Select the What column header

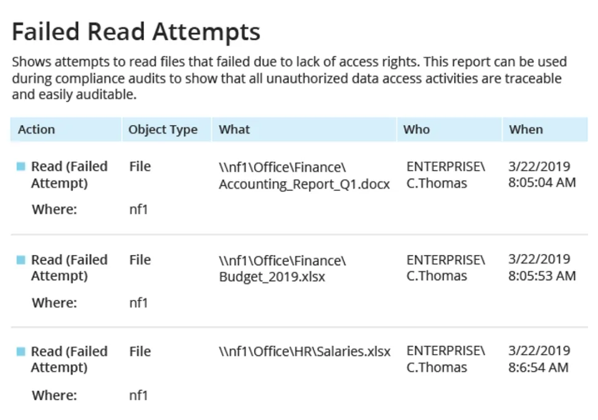234,129
